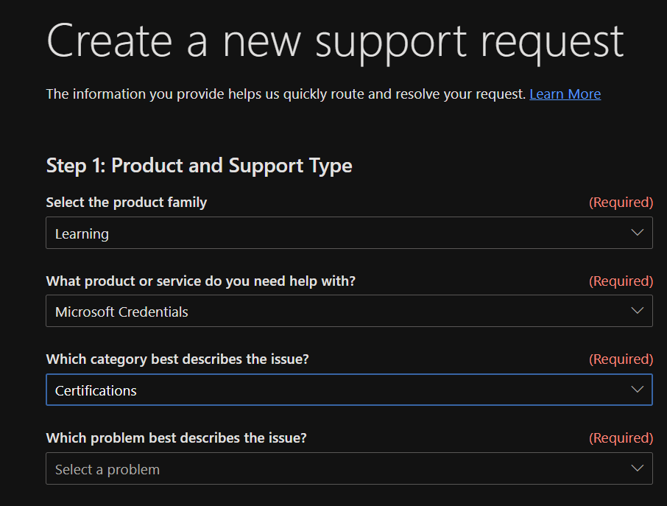The image size is (667, 506).
Task: Click the Which problem best describes label
Action: pos(176,438)
